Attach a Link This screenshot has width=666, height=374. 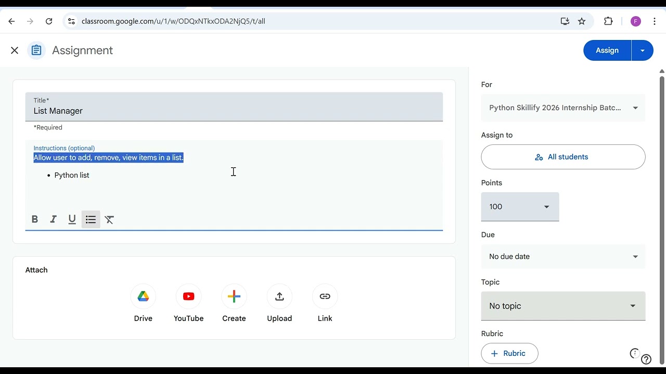[x=325, y=297]
